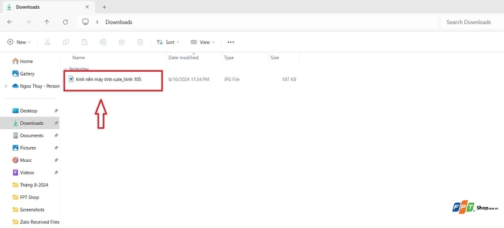Viewport: 504px width, 228px height.
Task: Unpin Videos using its pin icon
Action: [x=56, y=173]
